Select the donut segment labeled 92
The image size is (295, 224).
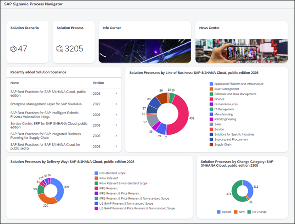152,120
